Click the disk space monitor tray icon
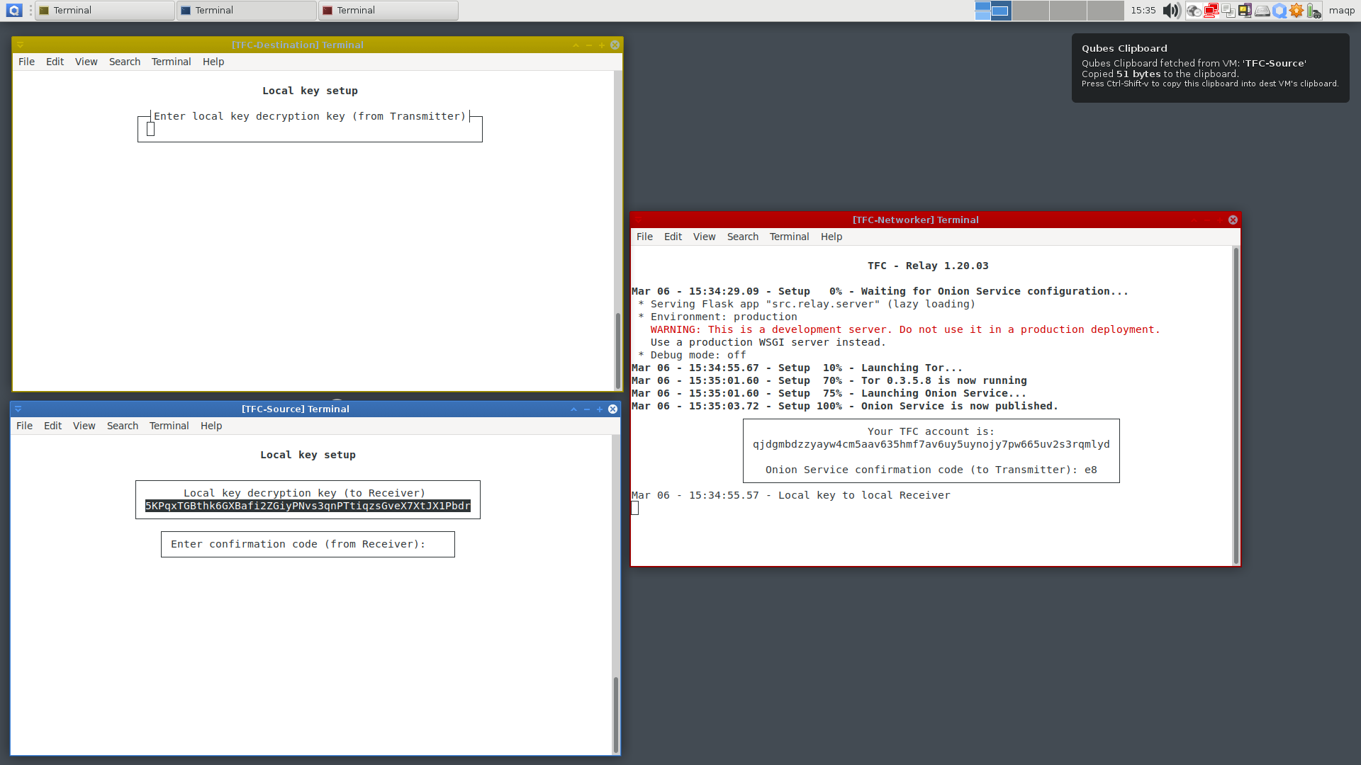Viewport: 1361px width, 765px height. point(1262,11)
